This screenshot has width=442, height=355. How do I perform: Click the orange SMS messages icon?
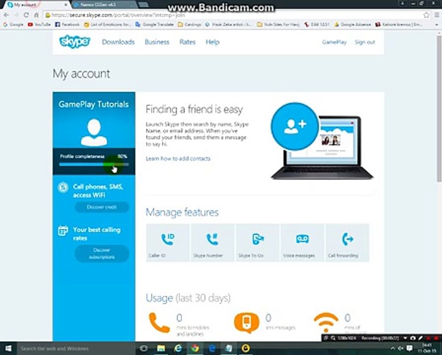click(x=247, y=322)
